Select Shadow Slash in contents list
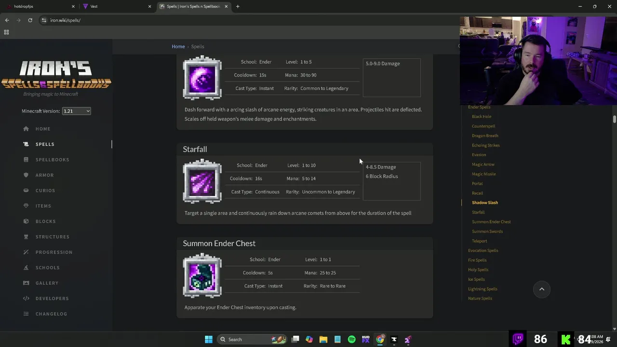Screen dimensions: 617x347 pos(485,202)
